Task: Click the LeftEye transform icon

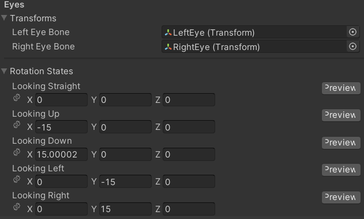Action: click(x=168, y=33)
